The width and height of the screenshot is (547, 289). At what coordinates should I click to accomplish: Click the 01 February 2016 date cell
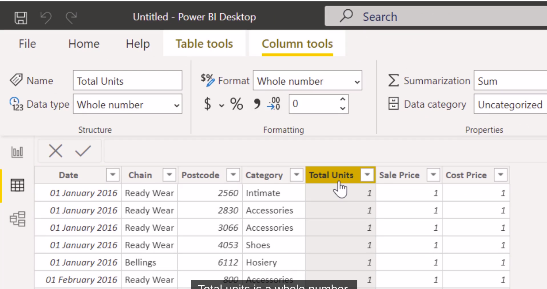pos(78,280)
